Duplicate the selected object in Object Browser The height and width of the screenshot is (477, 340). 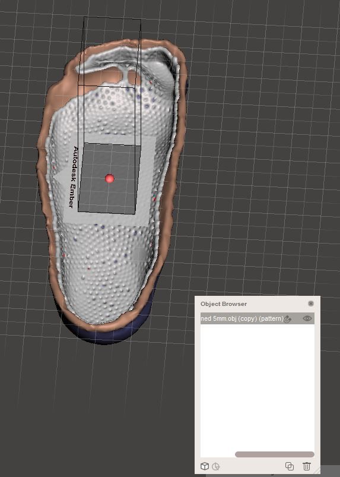click(289, 466)
